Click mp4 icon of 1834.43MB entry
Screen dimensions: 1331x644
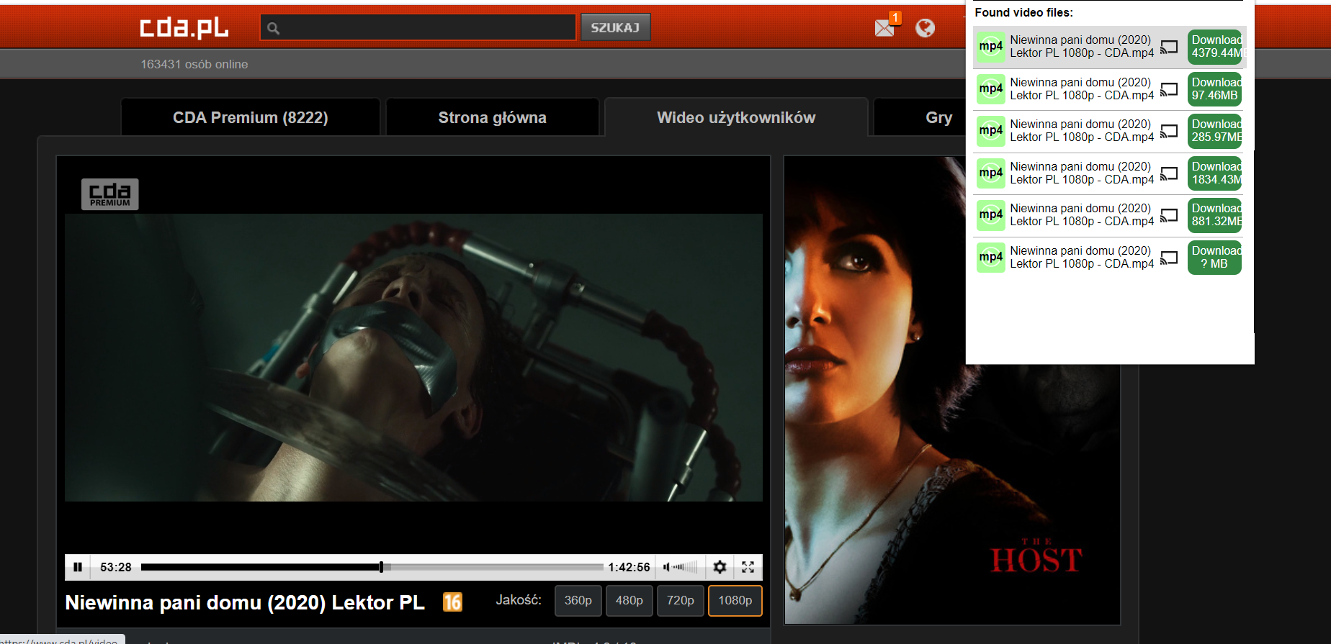pos(991,173)
